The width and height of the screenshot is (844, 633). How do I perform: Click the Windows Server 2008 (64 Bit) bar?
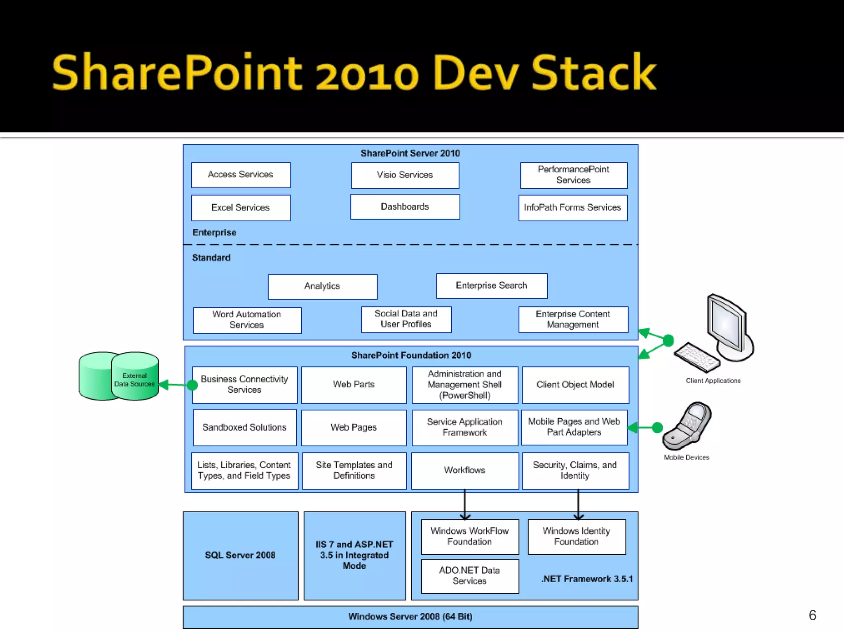(410, 617)
